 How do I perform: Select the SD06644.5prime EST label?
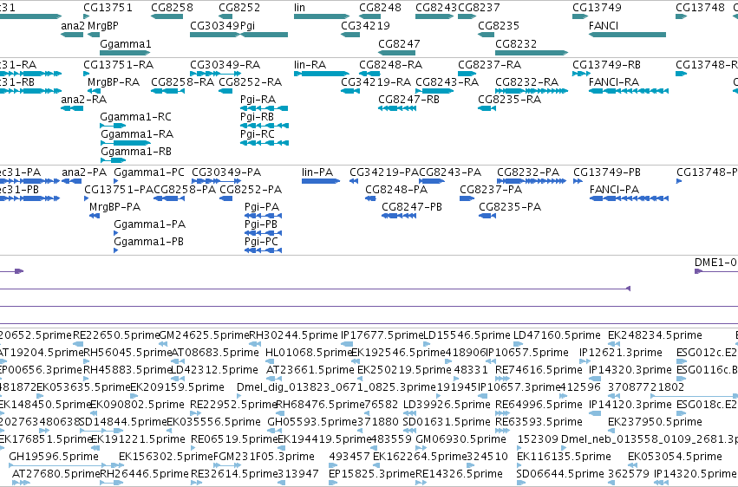coord(560,474)
